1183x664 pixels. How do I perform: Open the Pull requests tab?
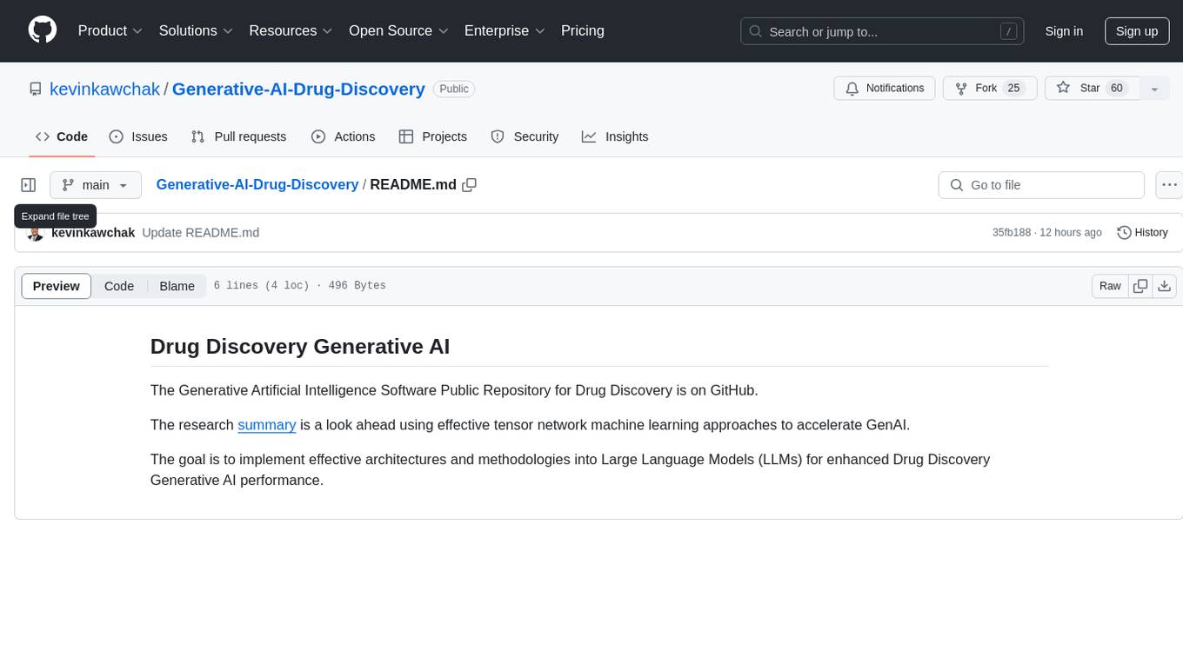pos(238,136)
